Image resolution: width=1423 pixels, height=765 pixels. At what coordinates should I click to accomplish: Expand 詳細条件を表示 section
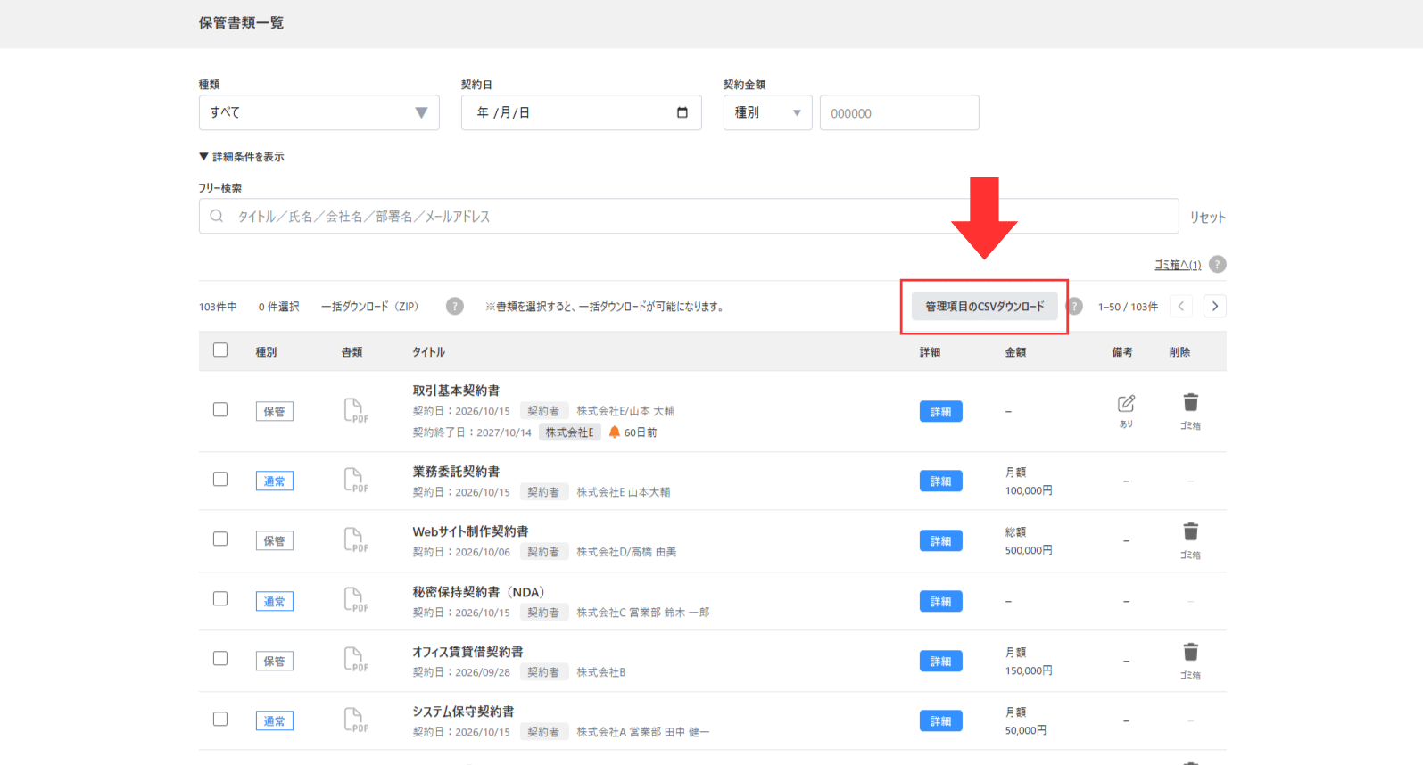coord(242,157)
